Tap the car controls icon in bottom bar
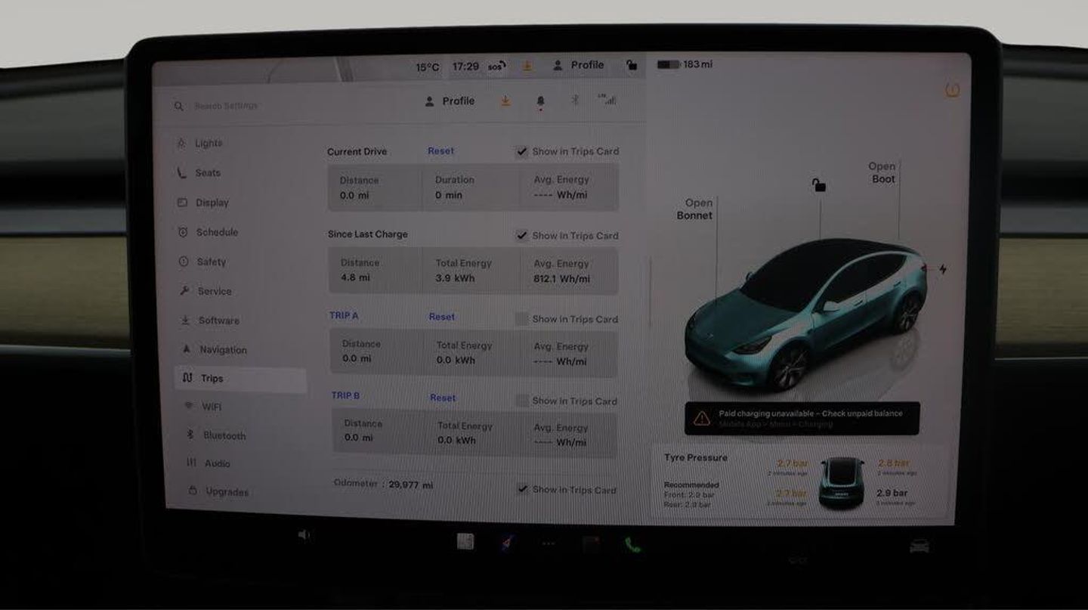The height and width of the screenshot is (610, 1088). click(x=919, y=546)
